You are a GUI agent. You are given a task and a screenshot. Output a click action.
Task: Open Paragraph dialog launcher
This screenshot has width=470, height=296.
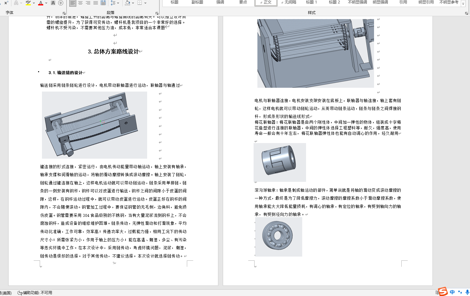157,13
